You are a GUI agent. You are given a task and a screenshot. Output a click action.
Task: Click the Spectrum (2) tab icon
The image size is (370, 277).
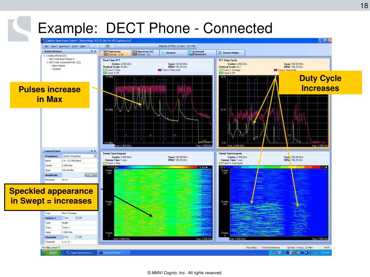[x=134, y=53]
